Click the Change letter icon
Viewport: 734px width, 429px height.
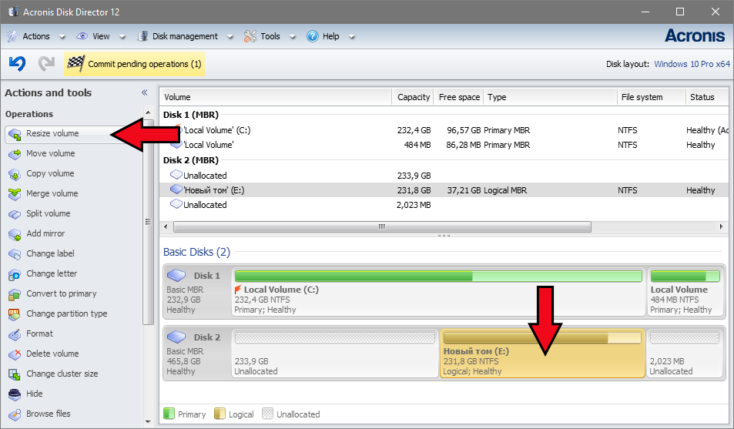(14, 274)
